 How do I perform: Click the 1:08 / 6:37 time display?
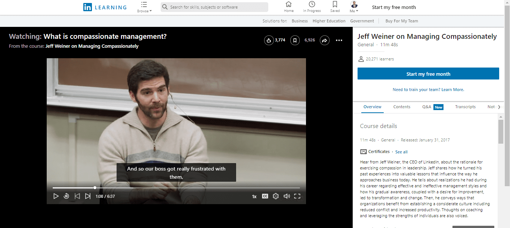[105, 196]
